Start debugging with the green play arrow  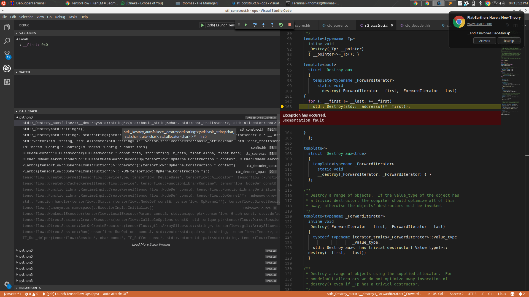pyautogui.click(x=203, y=25)
